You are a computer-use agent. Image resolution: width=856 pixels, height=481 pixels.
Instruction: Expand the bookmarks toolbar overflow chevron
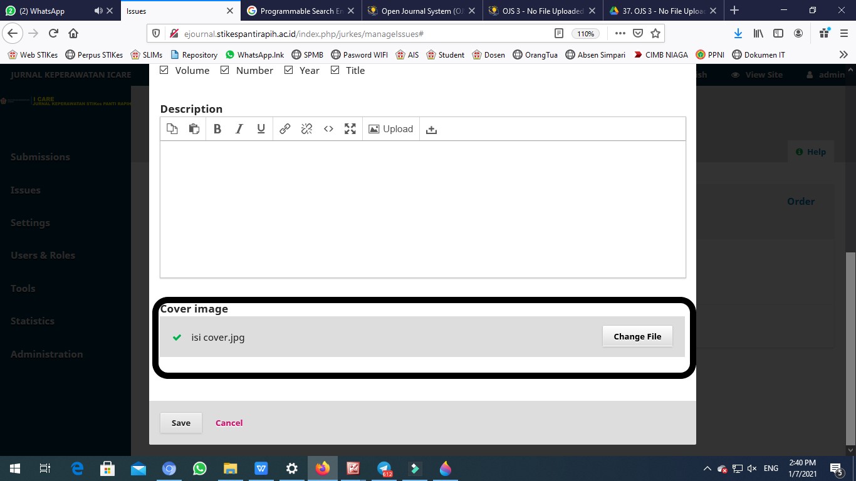click(843, 54)
